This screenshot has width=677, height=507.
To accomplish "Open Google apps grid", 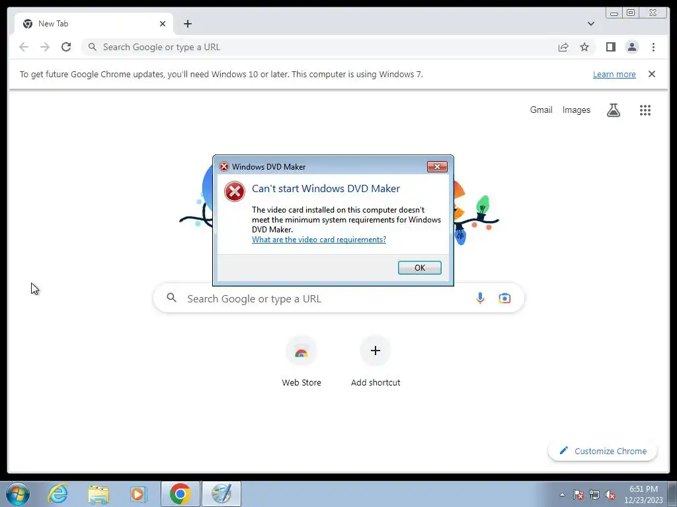I will pos(645,110).
